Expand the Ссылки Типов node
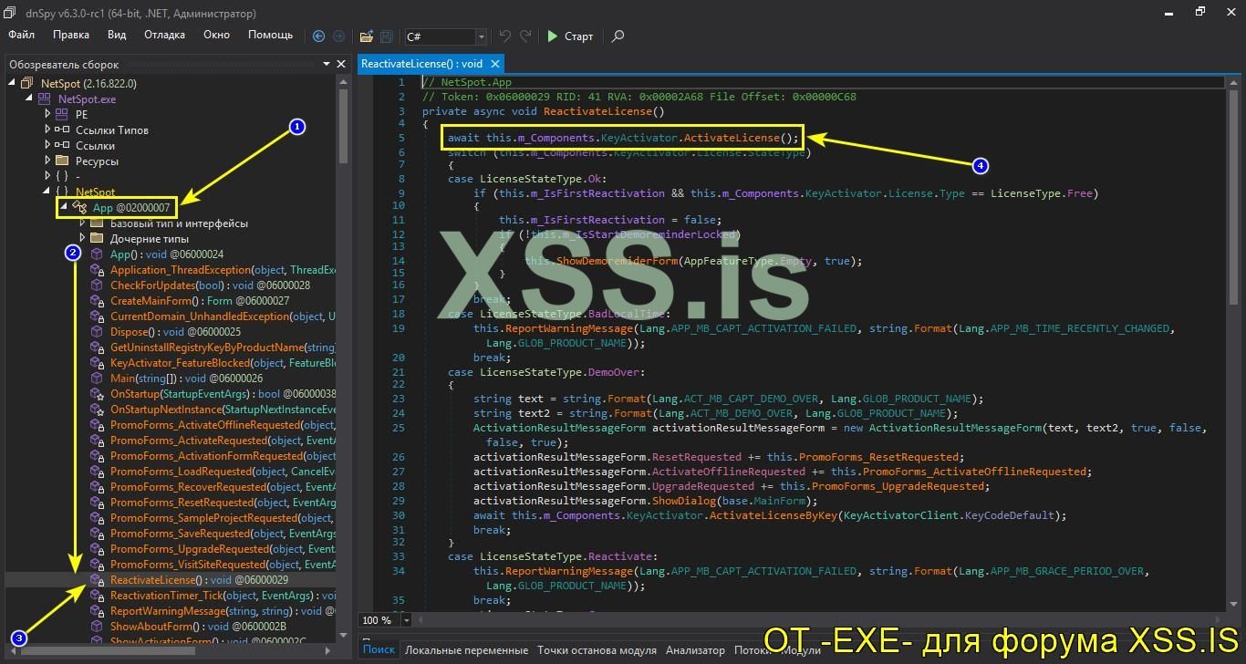The width and height of the screenshot is (1246, 664). tap(47, 130)
